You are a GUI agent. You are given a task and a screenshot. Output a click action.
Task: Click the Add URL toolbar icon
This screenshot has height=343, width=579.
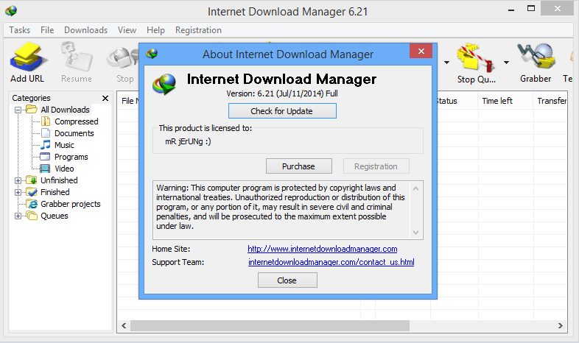[x=28, y=57]
